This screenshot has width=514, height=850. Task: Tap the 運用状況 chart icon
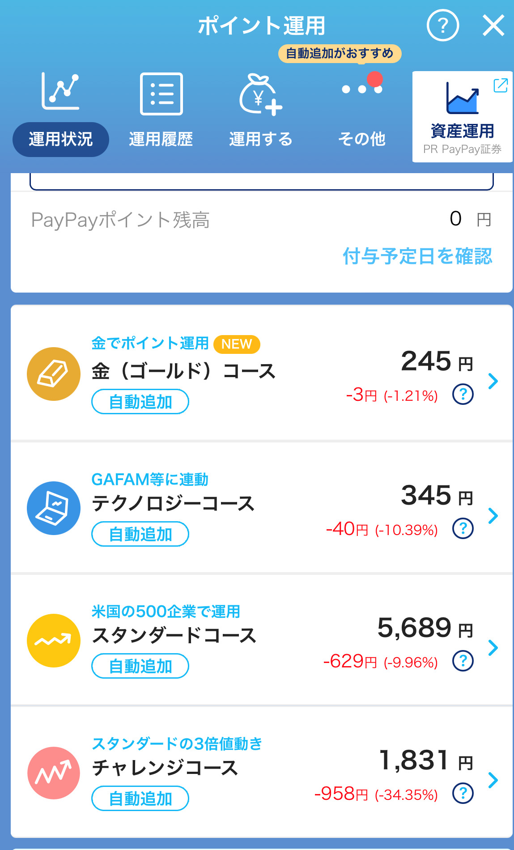(x=60, y=91)
